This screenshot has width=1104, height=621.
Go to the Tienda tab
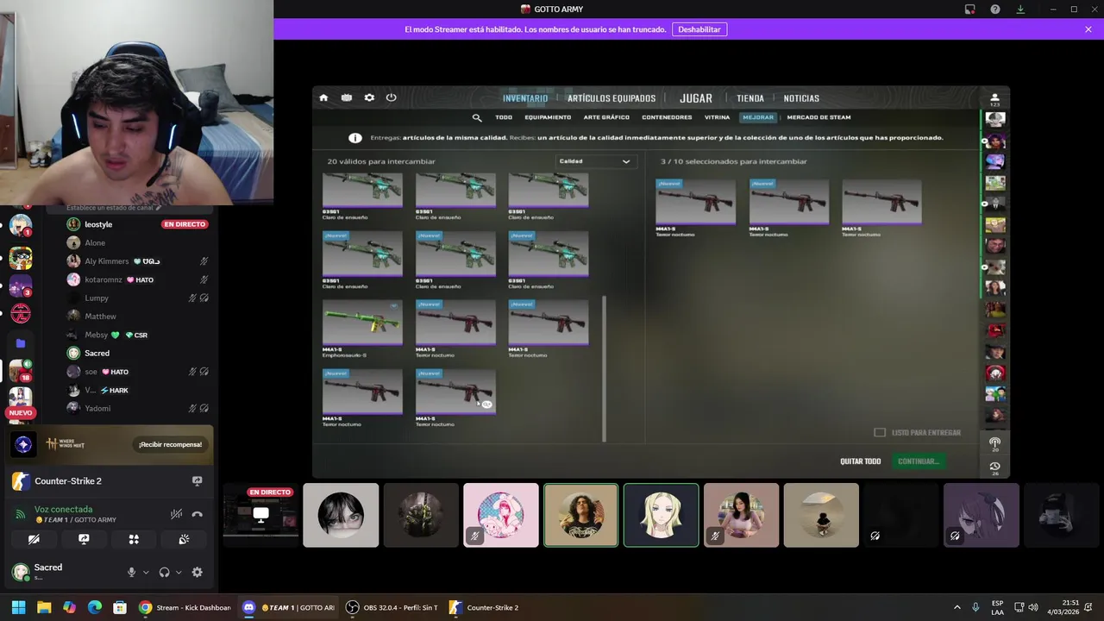coord(750,98)
